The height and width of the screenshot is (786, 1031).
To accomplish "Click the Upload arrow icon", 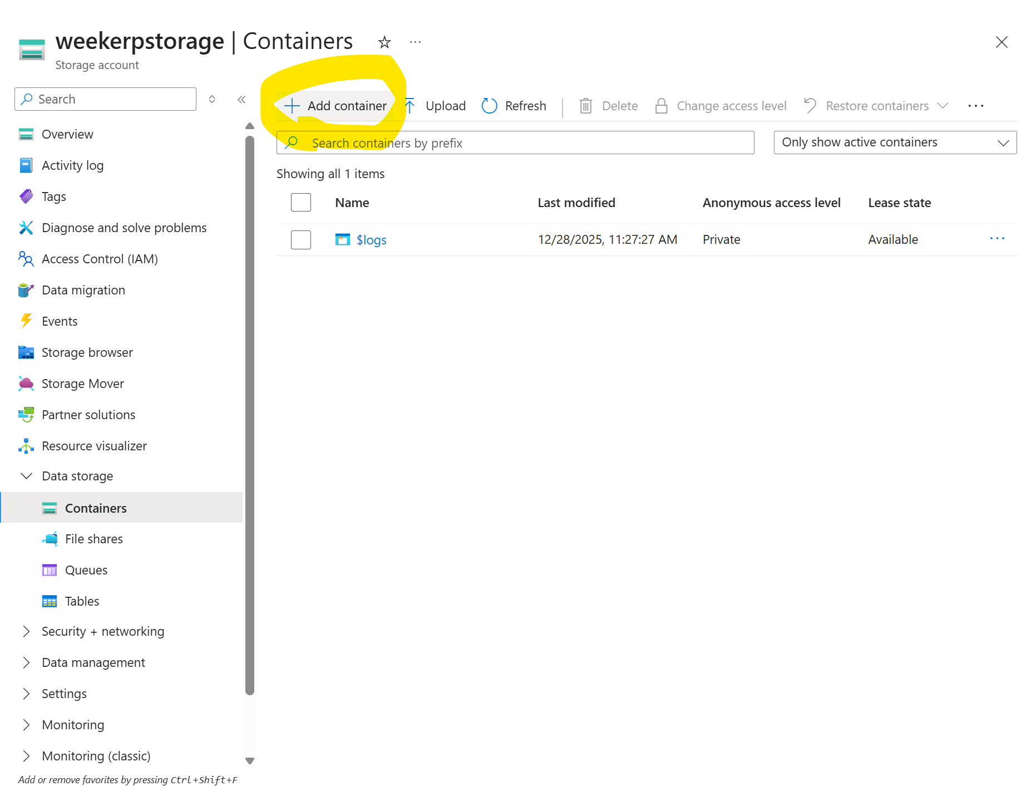I will (410, 106).
